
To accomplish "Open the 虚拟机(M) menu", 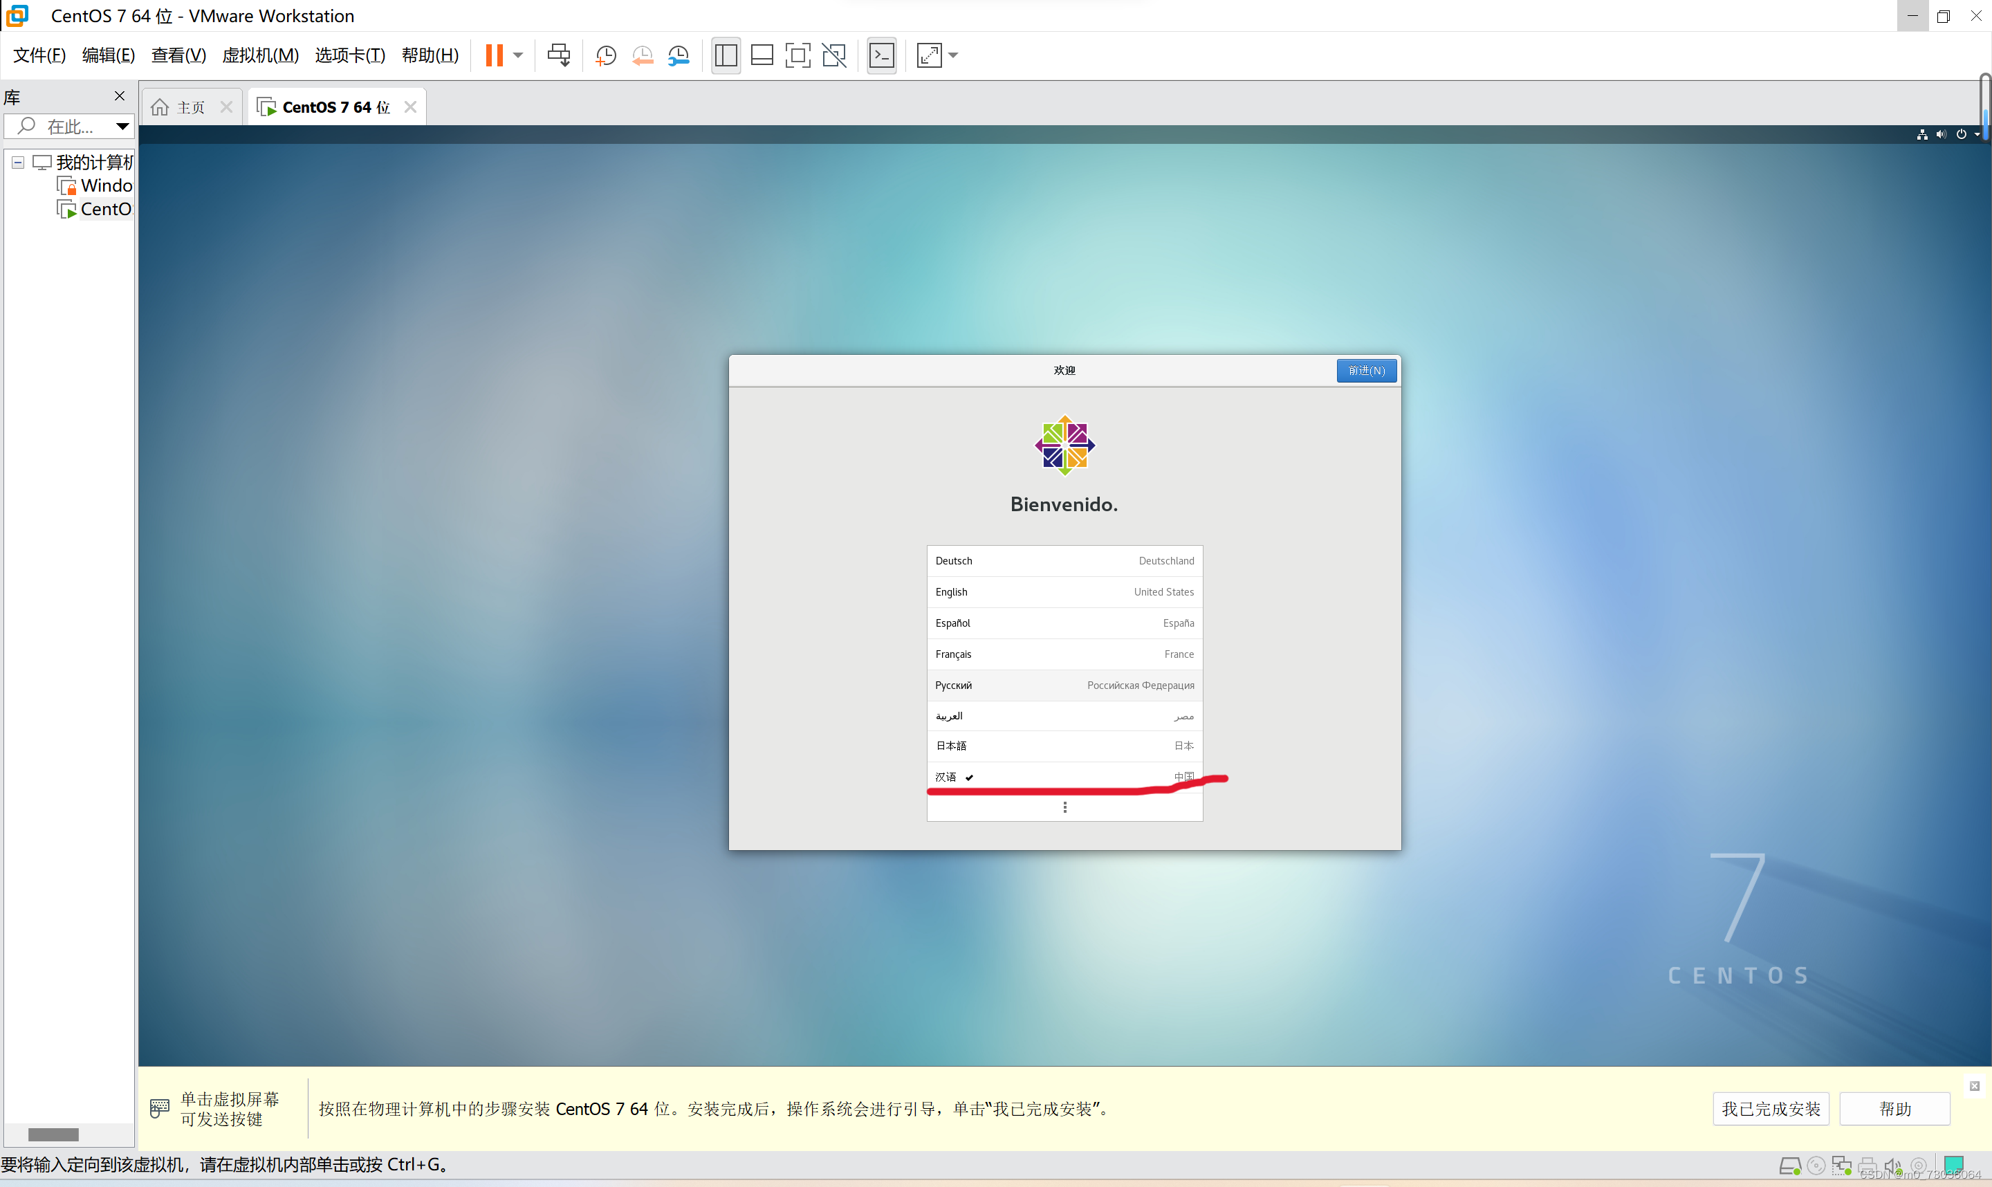I will (x=260, y=55).
